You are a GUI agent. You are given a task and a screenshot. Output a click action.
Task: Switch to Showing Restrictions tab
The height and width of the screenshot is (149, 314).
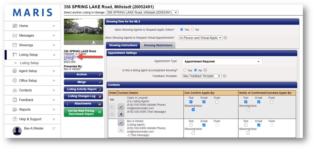(158, 45)
